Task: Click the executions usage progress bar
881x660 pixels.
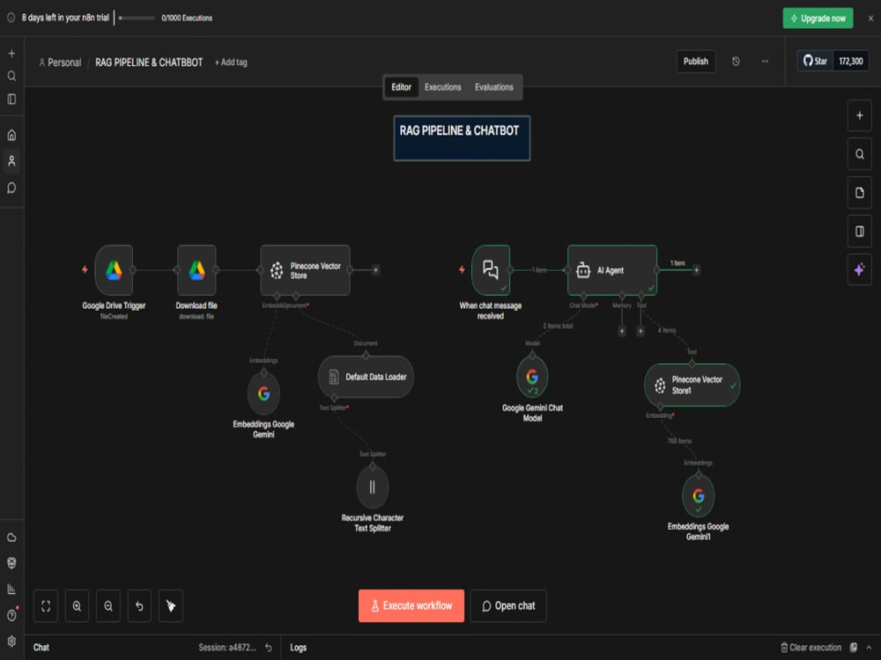Action: [x=137, y=18]
